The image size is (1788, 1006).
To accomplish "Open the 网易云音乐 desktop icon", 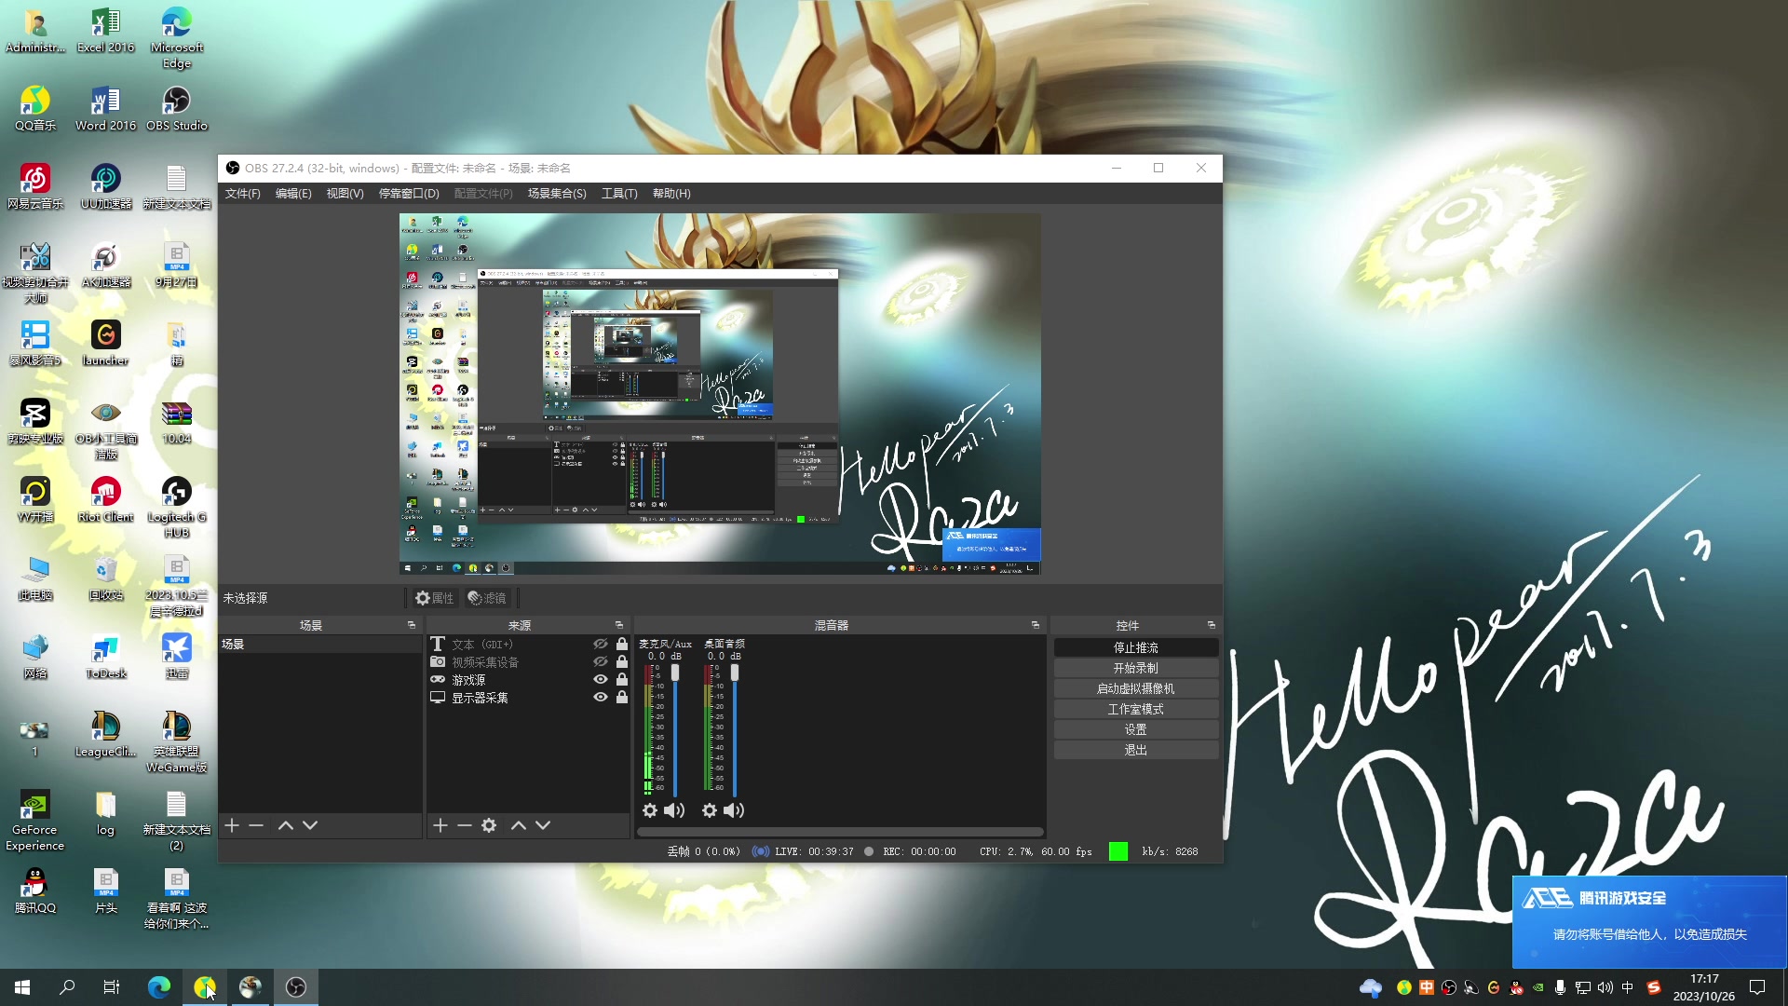I will [34, 186].
